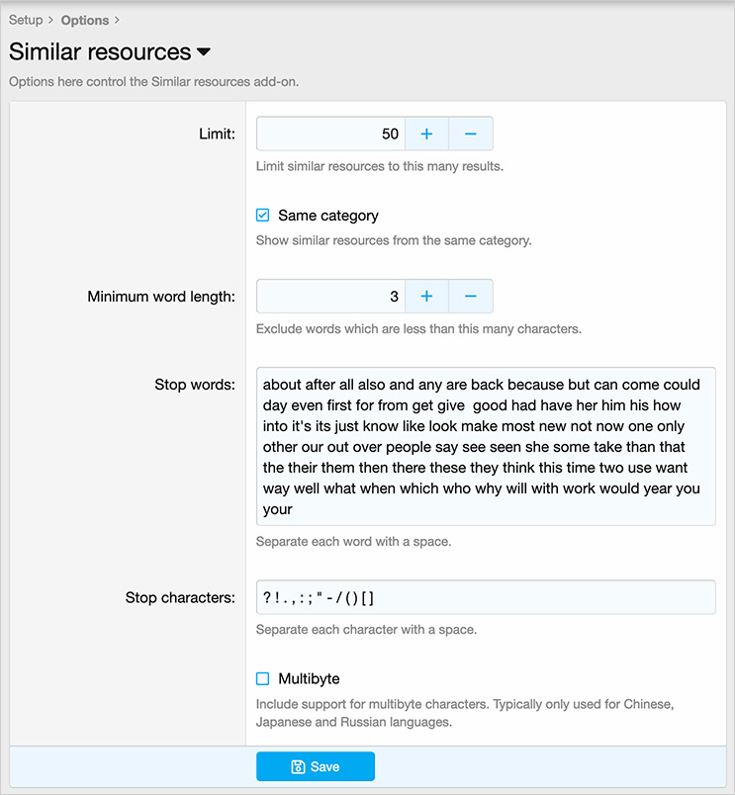Save the Similar resources options
Image resolution: width=735 pixels, height=795 pixels.
pos(316,766)
